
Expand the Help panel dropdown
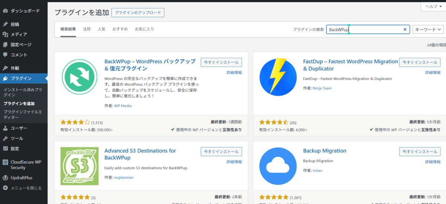pos(433,6)
